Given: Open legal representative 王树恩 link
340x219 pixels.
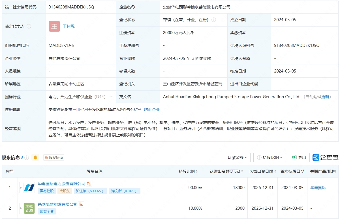Looking at the screenshot, I should pos(69,26).
